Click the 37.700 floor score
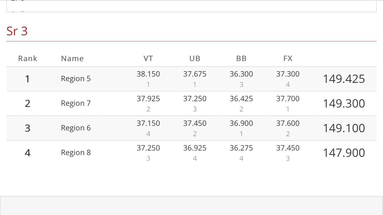This screenshot has height=215, width=383. pyautogui.click(x=288, y=99)
